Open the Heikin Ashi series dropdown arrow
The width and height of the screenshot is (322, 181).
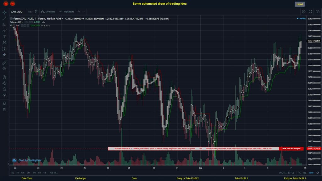click(62, 19)
